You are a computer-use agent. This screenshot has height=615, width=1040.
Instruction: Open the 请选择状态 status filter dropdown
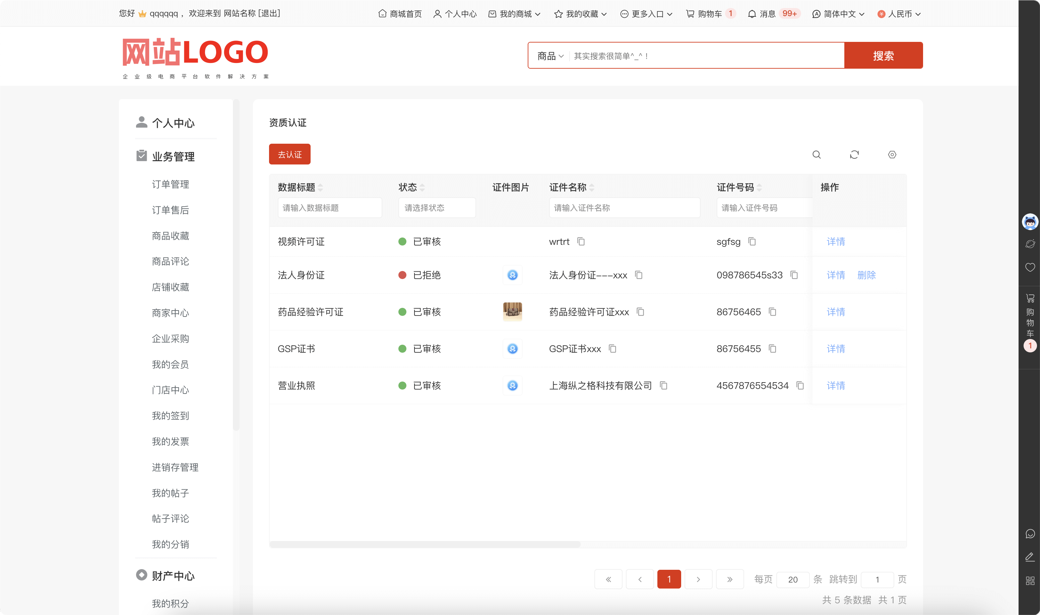point(437,208)
